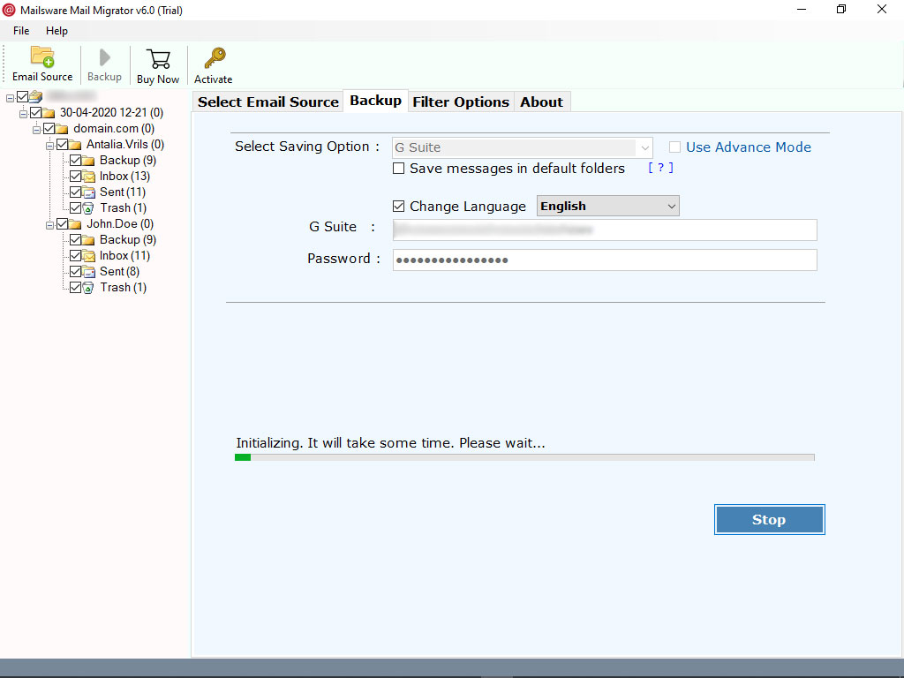Click the Antalia.Vrils folder icon
The image size is (904, 678).
pos(76,144)
